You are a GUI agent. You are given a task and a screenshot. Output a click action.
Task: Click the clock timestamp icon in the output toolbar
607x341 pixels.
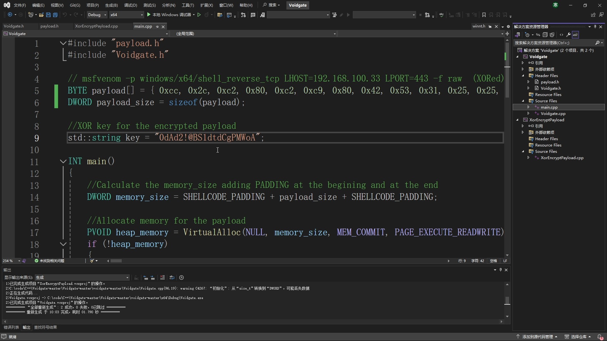pyautogui.click(x=181, y=278)
